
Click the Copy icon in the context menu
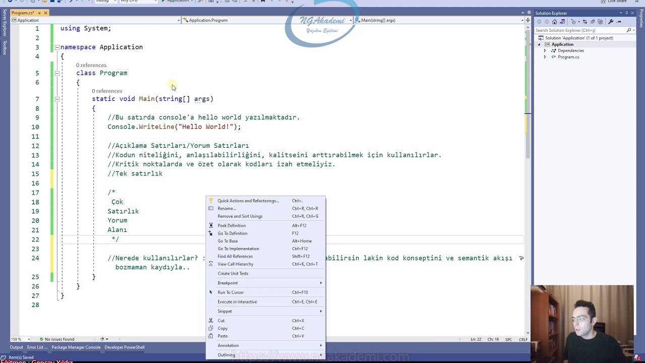pos(211,328)
